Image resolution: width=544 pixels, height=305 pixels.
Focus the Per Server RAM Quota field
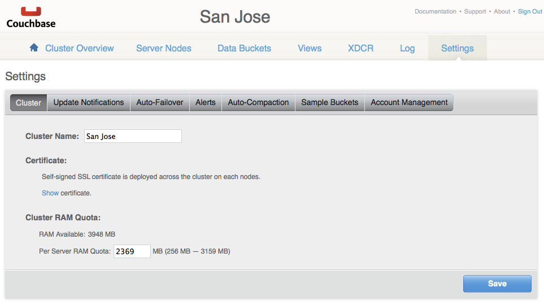132,251
